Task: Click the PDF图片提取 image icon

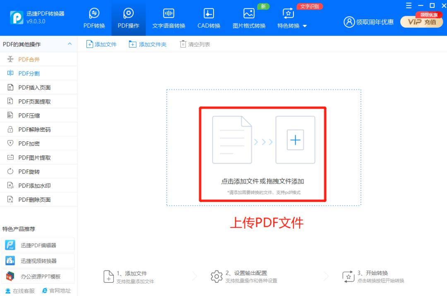Action: tap(10, 157)
